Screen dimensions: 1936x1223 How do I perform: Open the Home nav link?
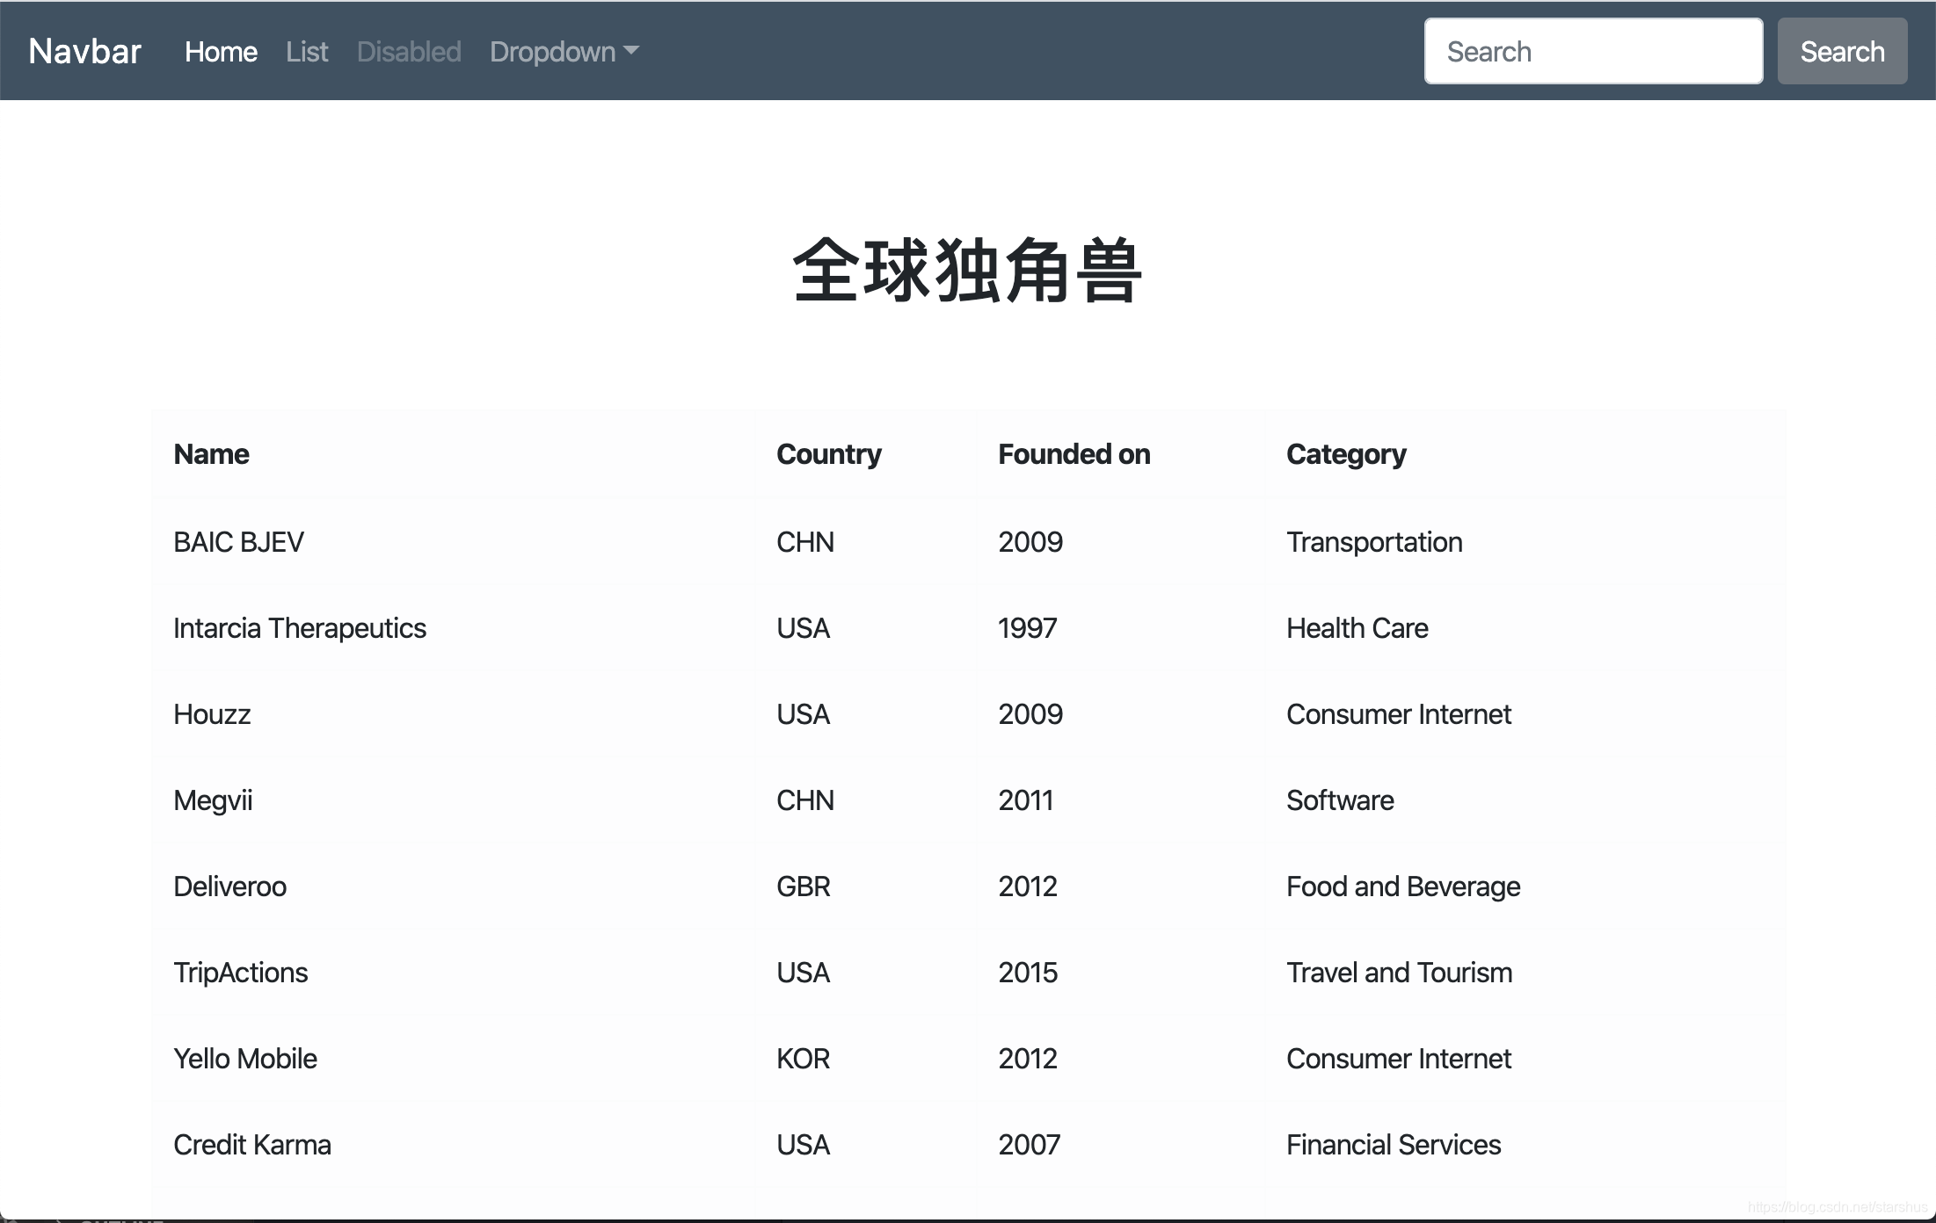tap(221, 52)
